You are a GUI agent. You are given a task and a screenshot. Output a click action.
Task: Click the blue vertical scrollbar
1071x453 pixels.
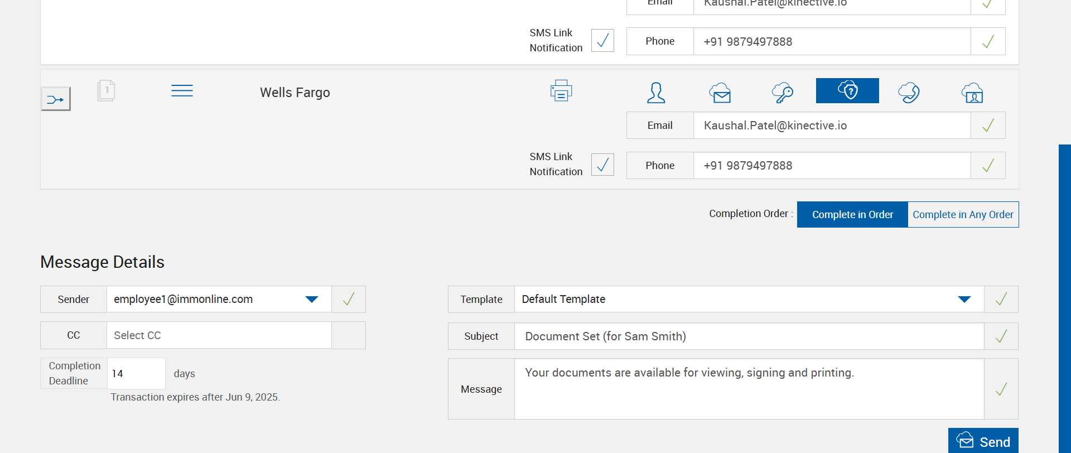pyautogui.click(x=1064, y=296)
